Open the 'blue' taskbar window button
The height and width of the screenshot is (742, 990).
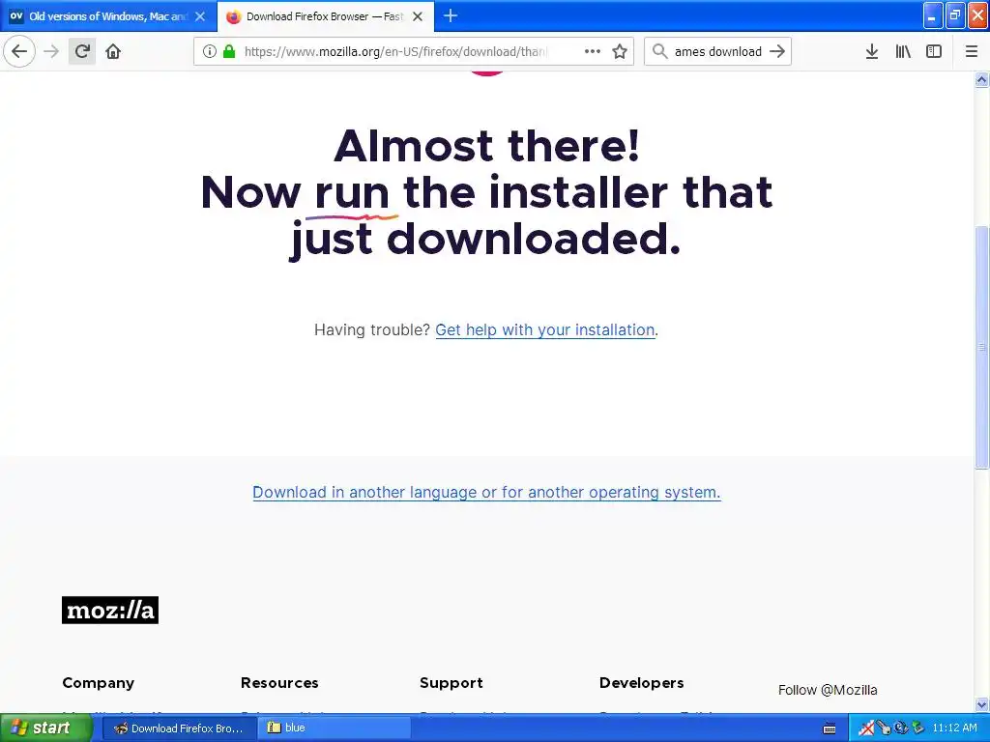[x=334, y=728]
